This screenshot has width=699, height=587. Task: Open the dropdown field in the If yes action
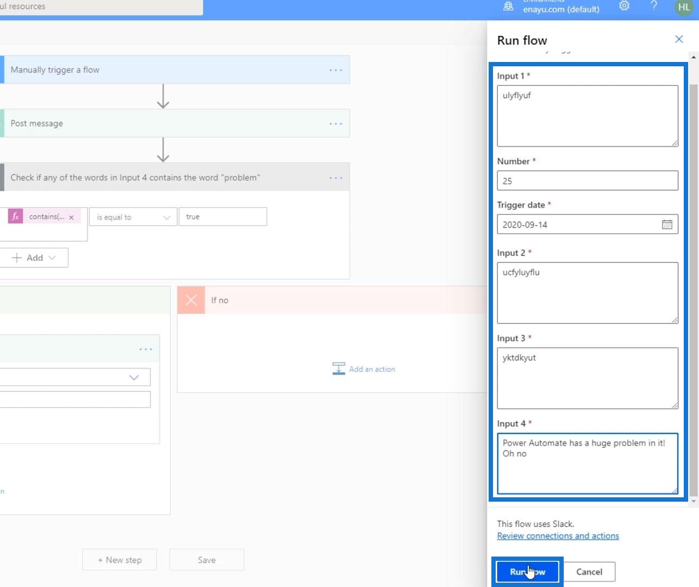(75, 377)
